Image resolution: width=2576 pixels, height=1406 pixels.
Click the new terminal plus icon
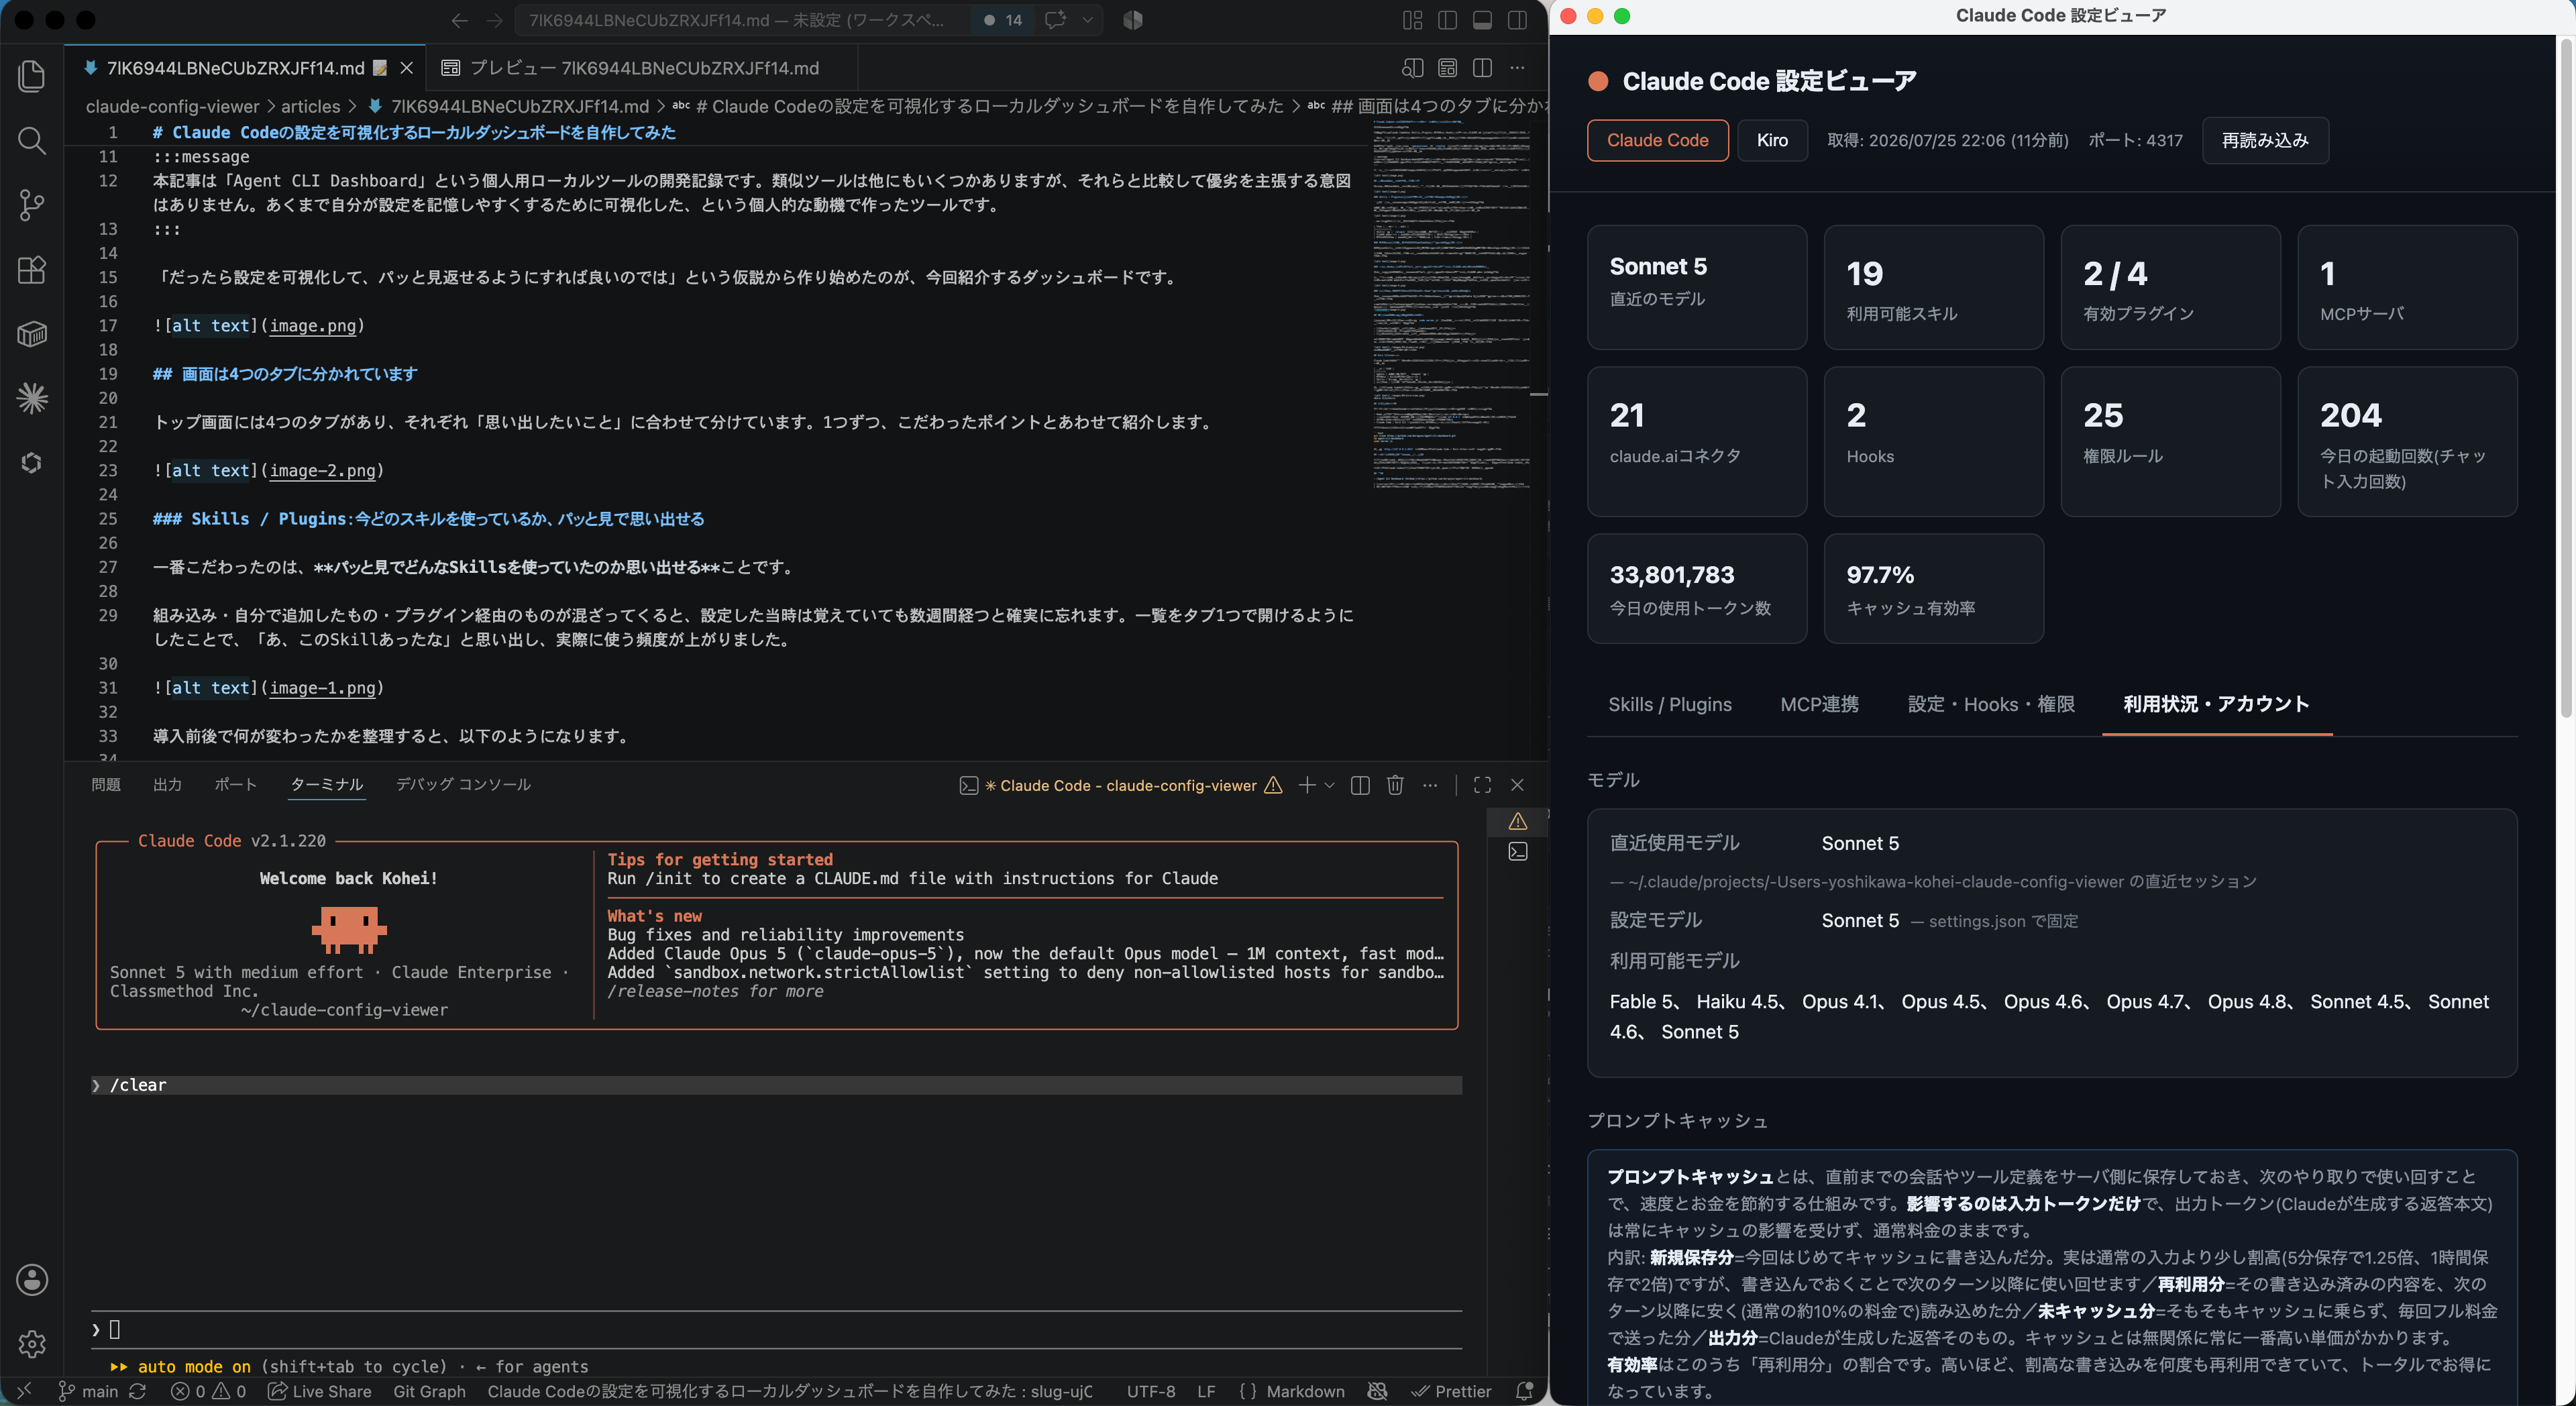(1306, 785)
